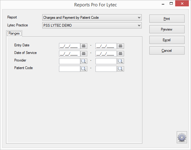Image resolution: width=191 pixels, height=150 pixels.
Task: Look up ending Patient Code
Action: (120, 69)
